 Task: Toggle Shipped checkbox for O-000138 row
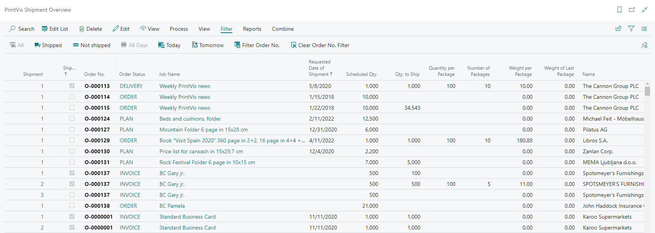coord(72,206)
